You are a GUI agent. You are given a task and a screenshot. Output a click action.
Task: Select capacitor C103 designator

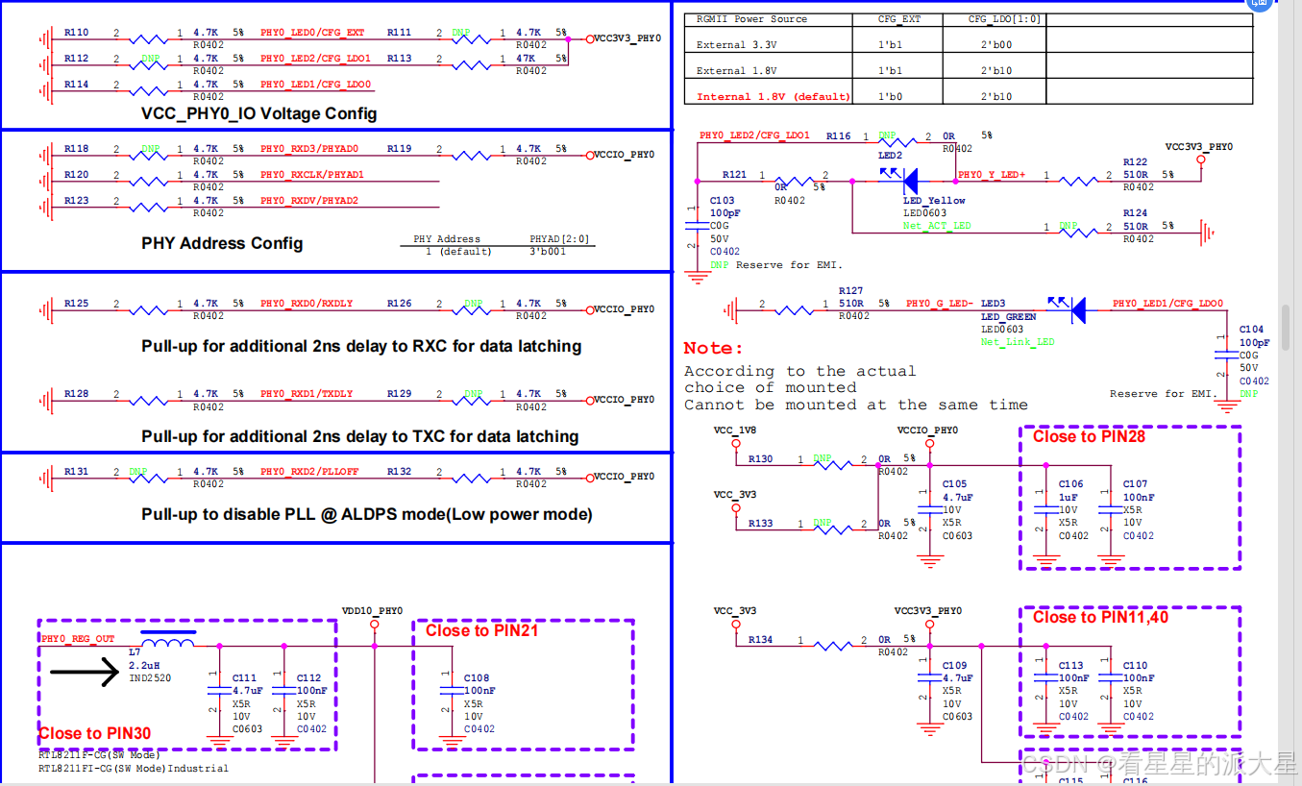pyautogui.click(x=723, y=201)
